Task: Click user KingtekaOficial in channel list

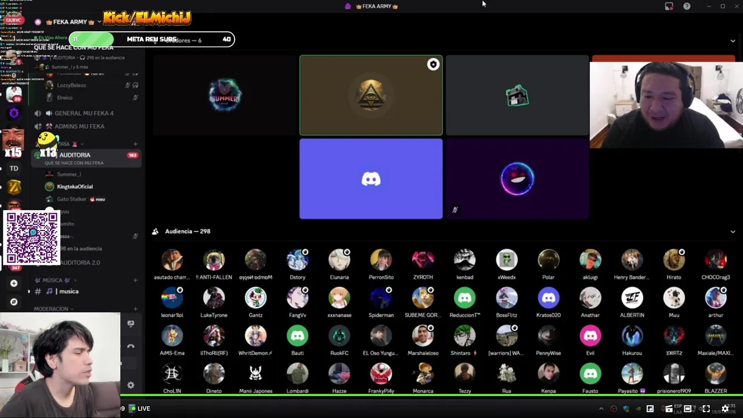Action: 75,186
